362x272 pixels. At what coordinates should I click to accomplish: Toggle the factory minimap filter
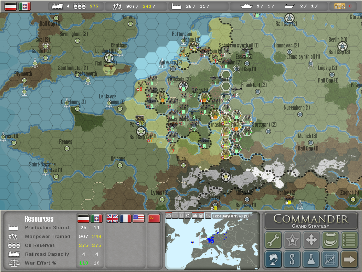click(175, 216)
